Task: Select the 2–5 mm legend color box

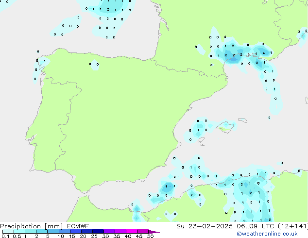Action: 42,232
